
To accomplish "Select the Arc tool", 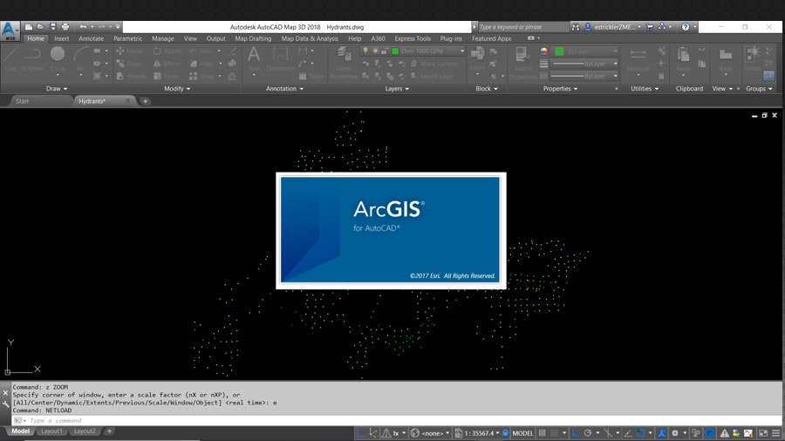I will pos(80,59).
